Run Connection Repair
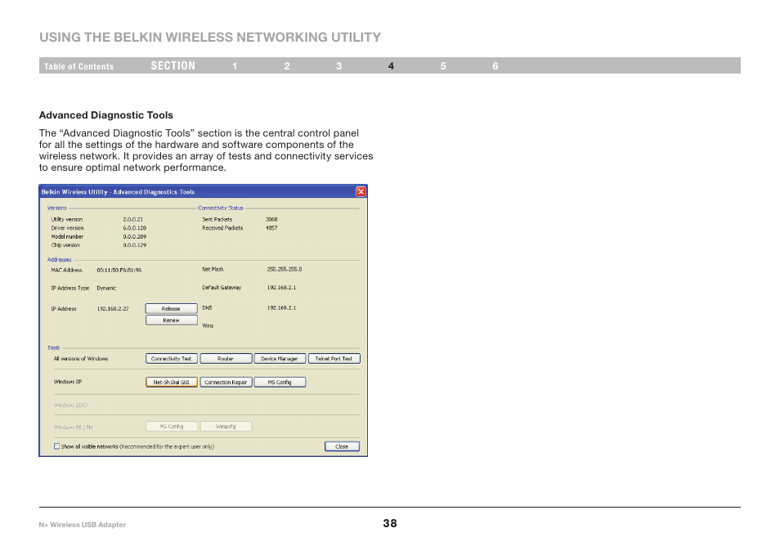 [226, 382]
